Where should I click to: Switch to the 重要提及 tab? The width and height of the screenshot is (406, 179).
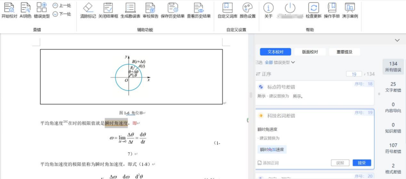pyautogui.click(x=345, y=52)
